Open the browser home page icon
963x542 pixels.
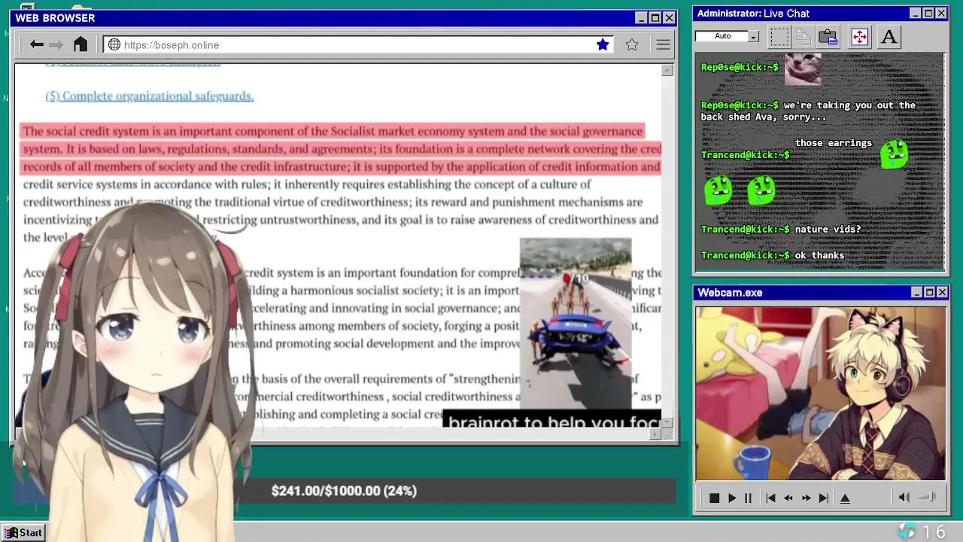coord(81,44)
